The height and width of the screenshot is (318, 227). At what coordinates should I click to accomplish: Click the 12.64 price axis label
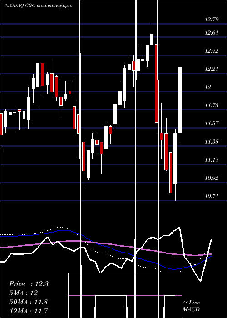coord(212,33)
